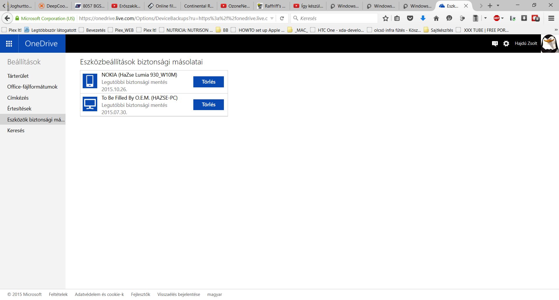The width and height of the screenshot is (559, 300).
Task: Open the Feltételek footer link
Action: (x=58, y=294)
